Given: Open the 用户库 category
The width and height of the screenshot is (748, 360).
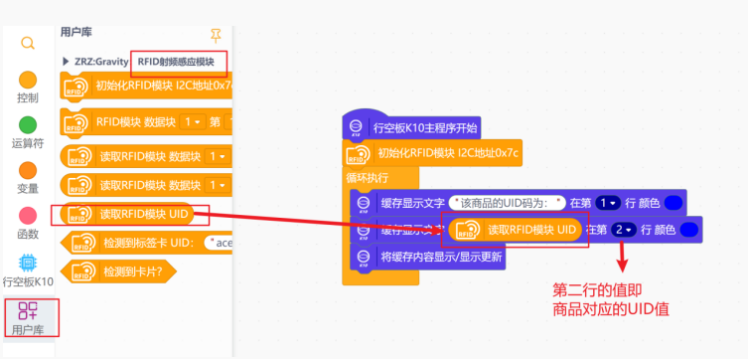Looking at the screenshot, I should [28, 317].
